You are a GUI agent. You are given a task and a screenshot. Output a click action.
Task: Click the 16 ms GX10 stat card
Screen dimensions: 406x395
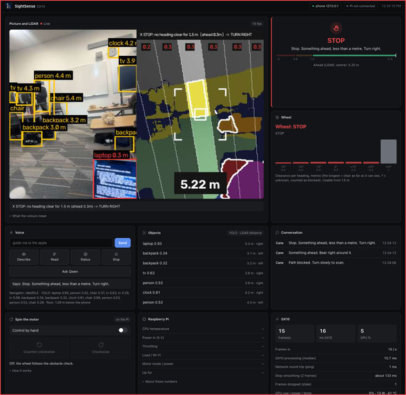(336, 334)
